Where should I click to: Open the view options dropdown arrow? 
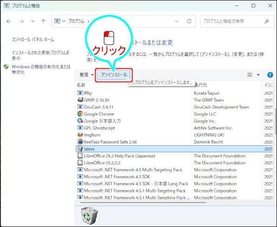[x=258, y=75]
